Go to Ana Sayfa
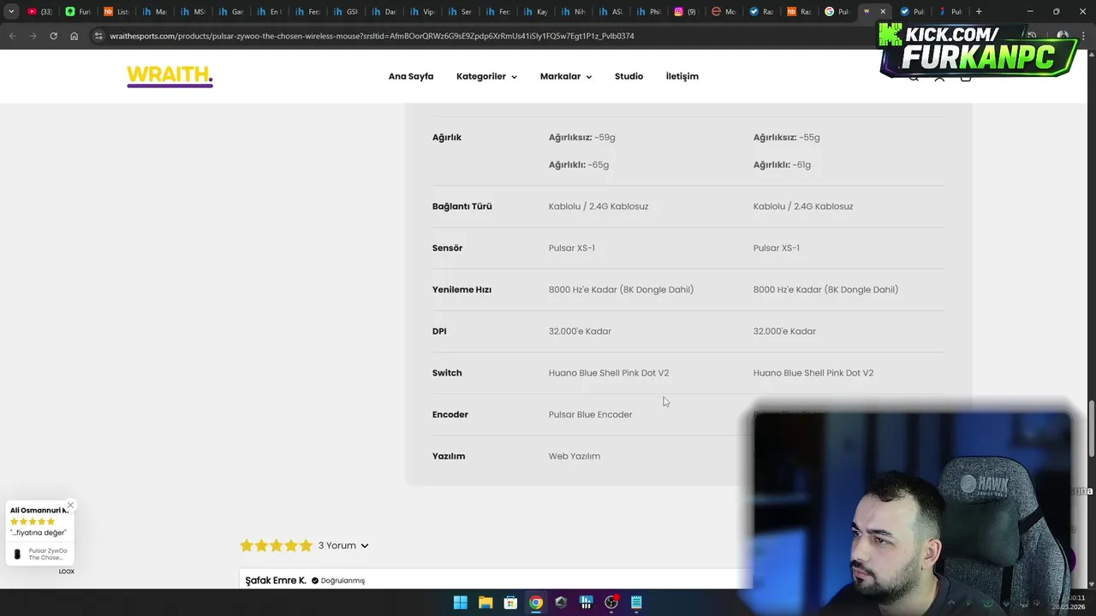The width and height of the screenshot is (1096, 616). (411, 76)
